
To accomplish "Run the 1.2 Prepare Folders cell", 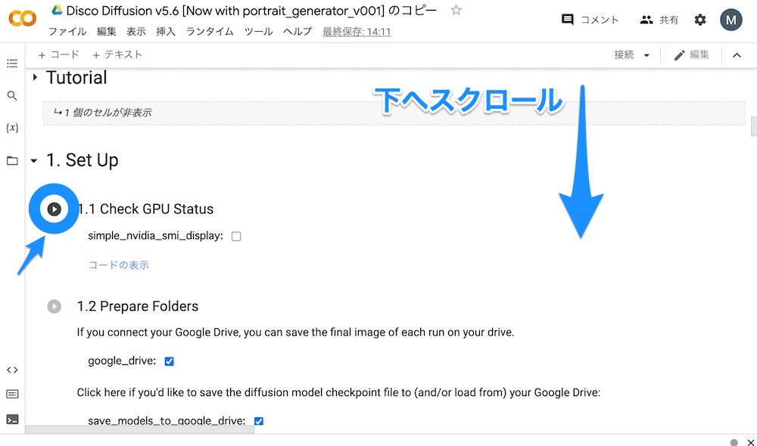I will (x=54, y=306).
